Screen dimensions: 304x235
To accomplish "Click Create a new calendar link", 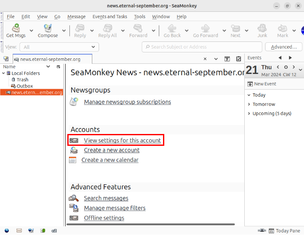I will (x=110, y=160).
